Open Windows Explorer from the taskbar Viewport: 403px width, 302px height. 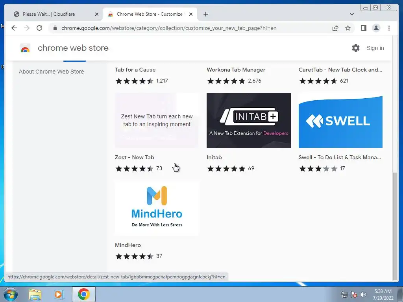pos(35,294)
